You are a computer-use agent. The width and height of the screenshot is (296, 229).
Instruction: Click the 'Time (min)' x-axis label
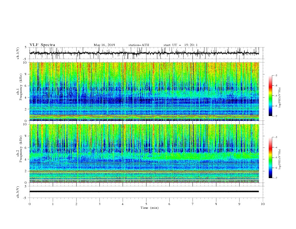[x=149, y=208]
